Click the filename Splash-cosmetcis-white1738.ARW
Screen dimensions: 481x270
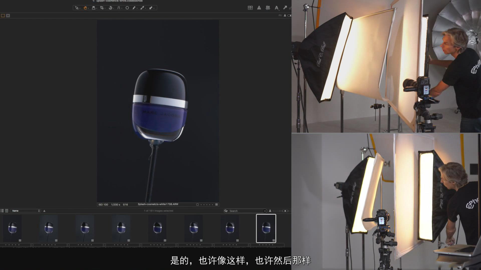pos(158,204)
